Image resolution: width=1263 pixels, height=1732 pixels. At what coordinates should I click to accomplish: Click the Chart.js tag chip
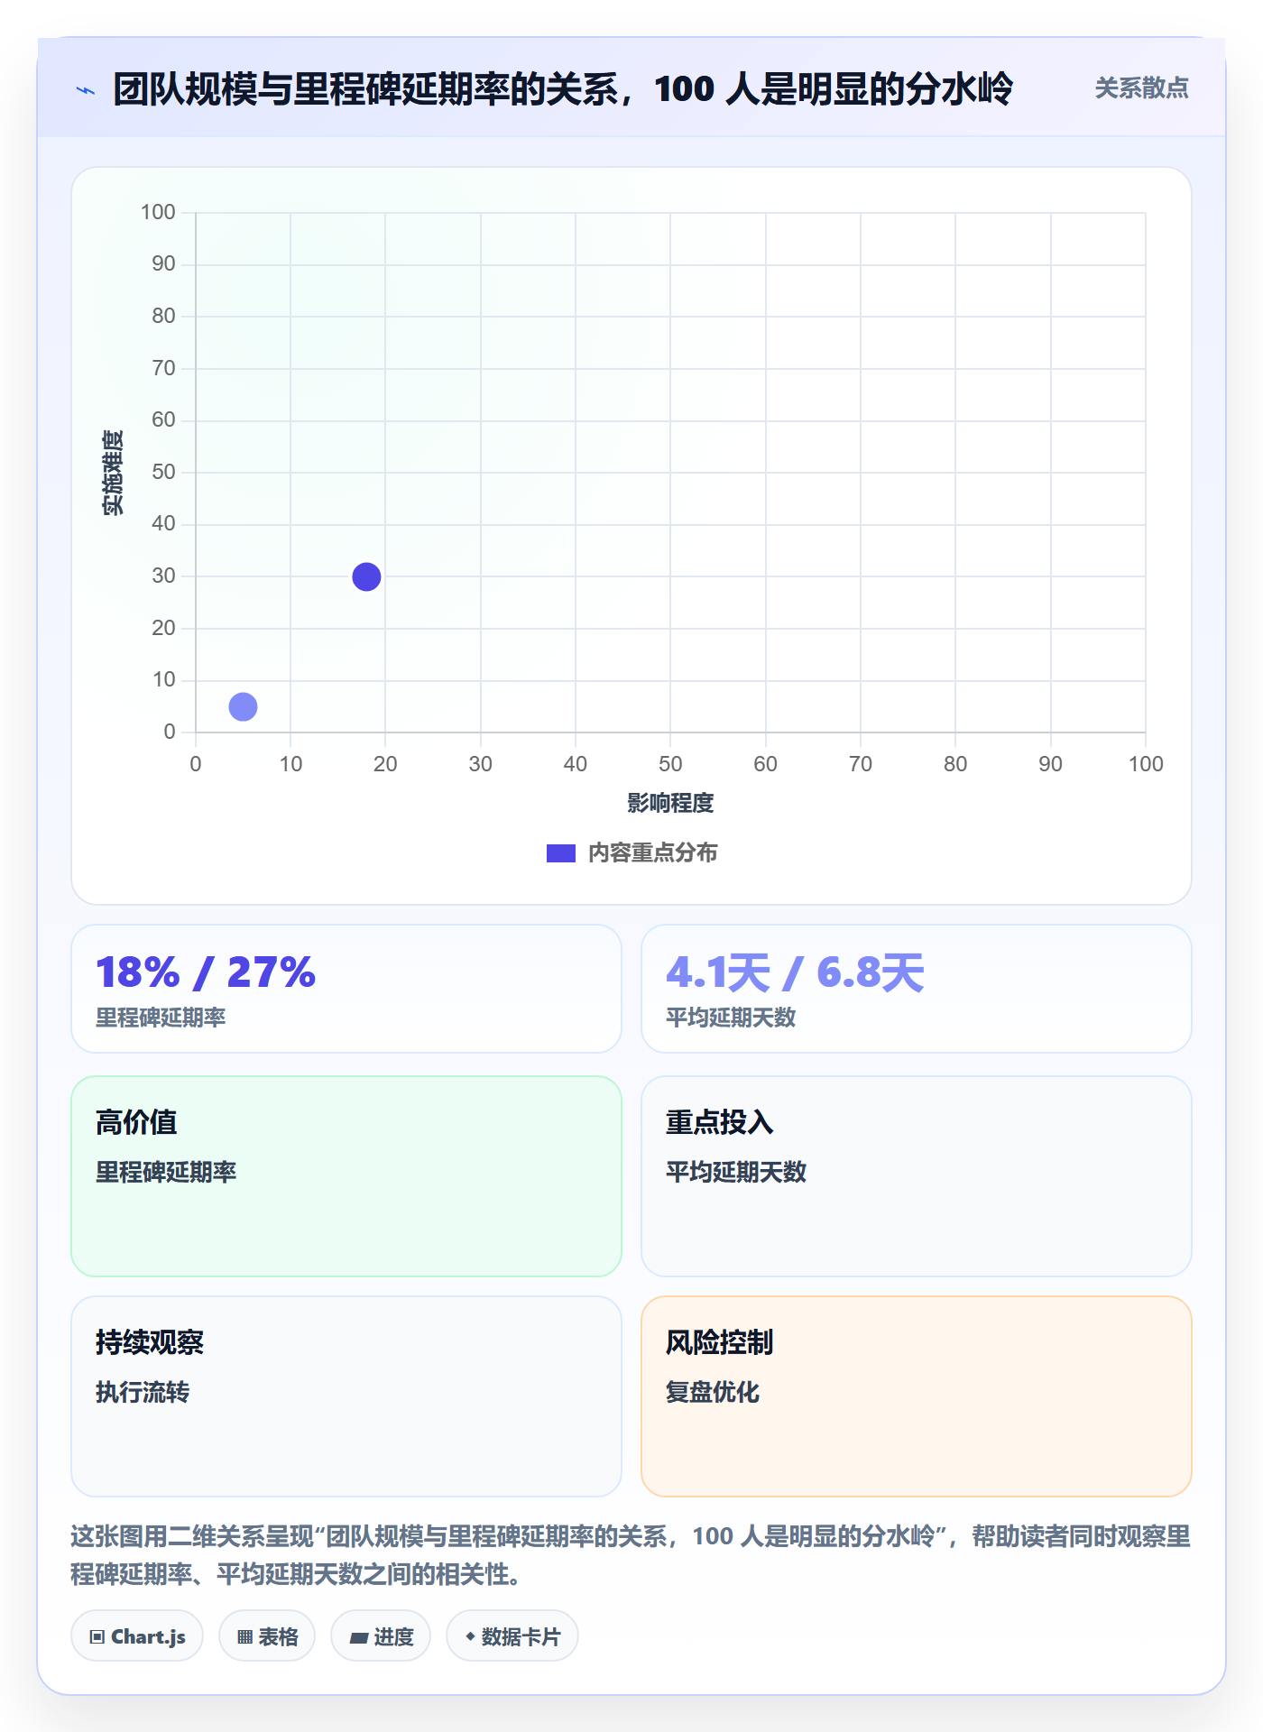[x=137, y=1635]
